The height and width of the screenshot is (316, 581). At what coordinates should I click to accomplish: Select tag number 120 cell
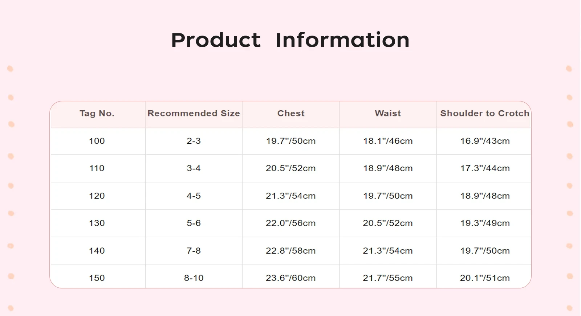tap(97, 196)
